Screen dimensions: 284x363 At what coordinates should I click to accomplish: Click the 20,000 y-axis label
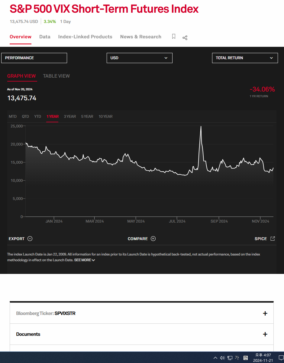click(17, 144)
